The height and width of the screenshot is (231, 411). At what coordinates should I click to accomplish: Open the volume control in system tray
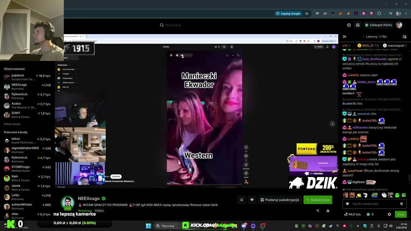point(390,226)
